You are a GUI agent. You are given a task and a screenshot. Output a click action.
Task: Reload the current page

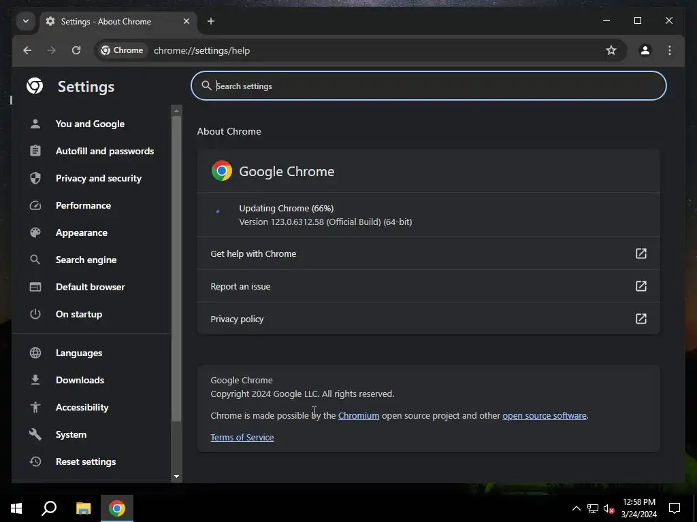[x=76, y=50]
